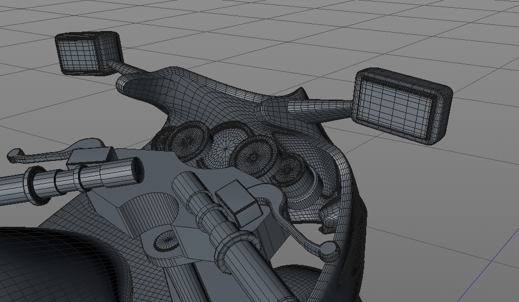
Task: Select the switch box on left handlebar
Action: click(x=92, y=157)
